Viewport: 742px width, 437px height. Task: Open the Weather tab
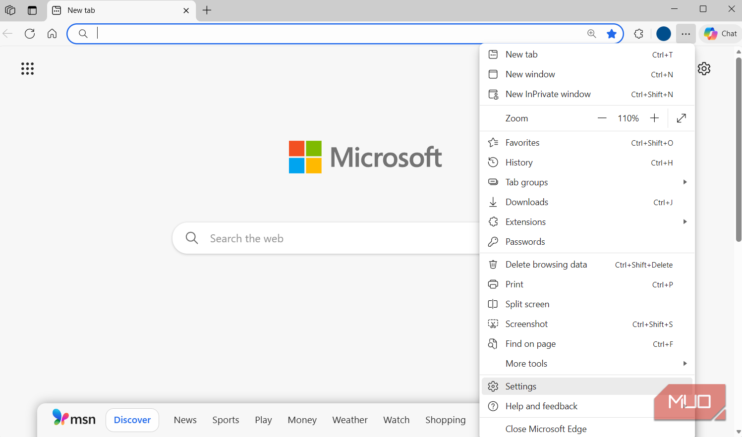350,420
